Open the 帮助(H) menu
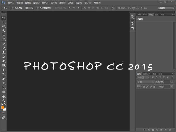 point(97,3)
